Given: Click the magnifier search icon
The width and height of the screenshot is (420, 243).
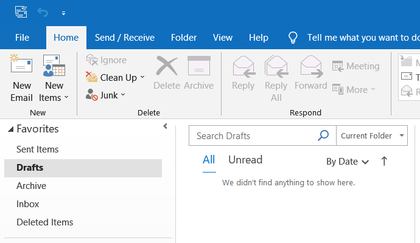Looking at the screenshot, I should pyautogui.click(x=324, y=135).
